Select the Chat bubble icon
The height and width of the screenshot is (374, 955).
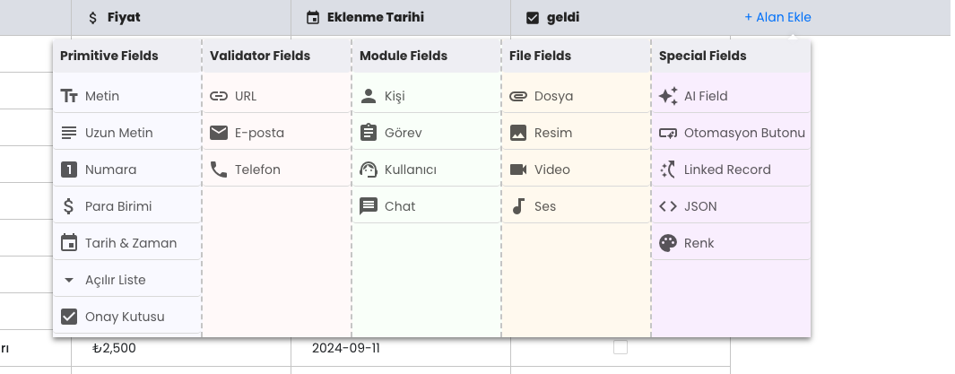(x=369, y=206)
